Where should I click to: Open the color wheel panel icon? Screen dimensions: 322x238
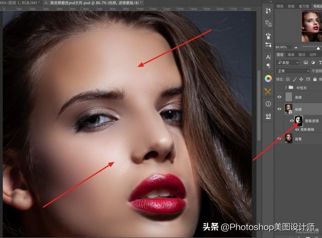click(x=268, y=79)
